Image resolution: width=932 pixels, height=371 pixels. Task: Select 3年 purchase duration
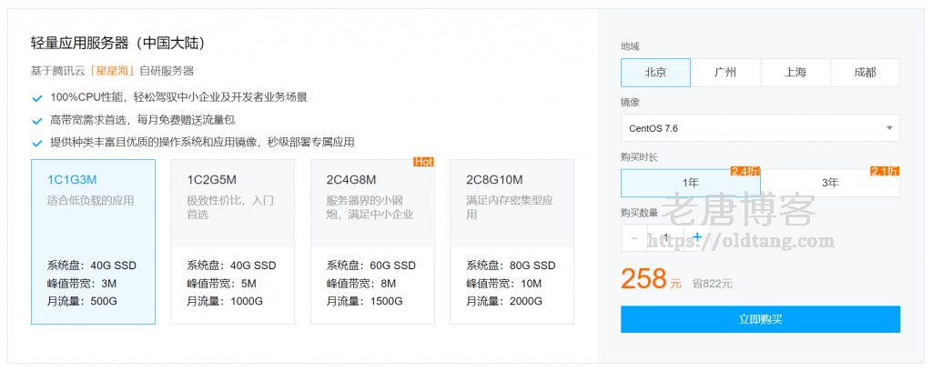tap(830, 183)
